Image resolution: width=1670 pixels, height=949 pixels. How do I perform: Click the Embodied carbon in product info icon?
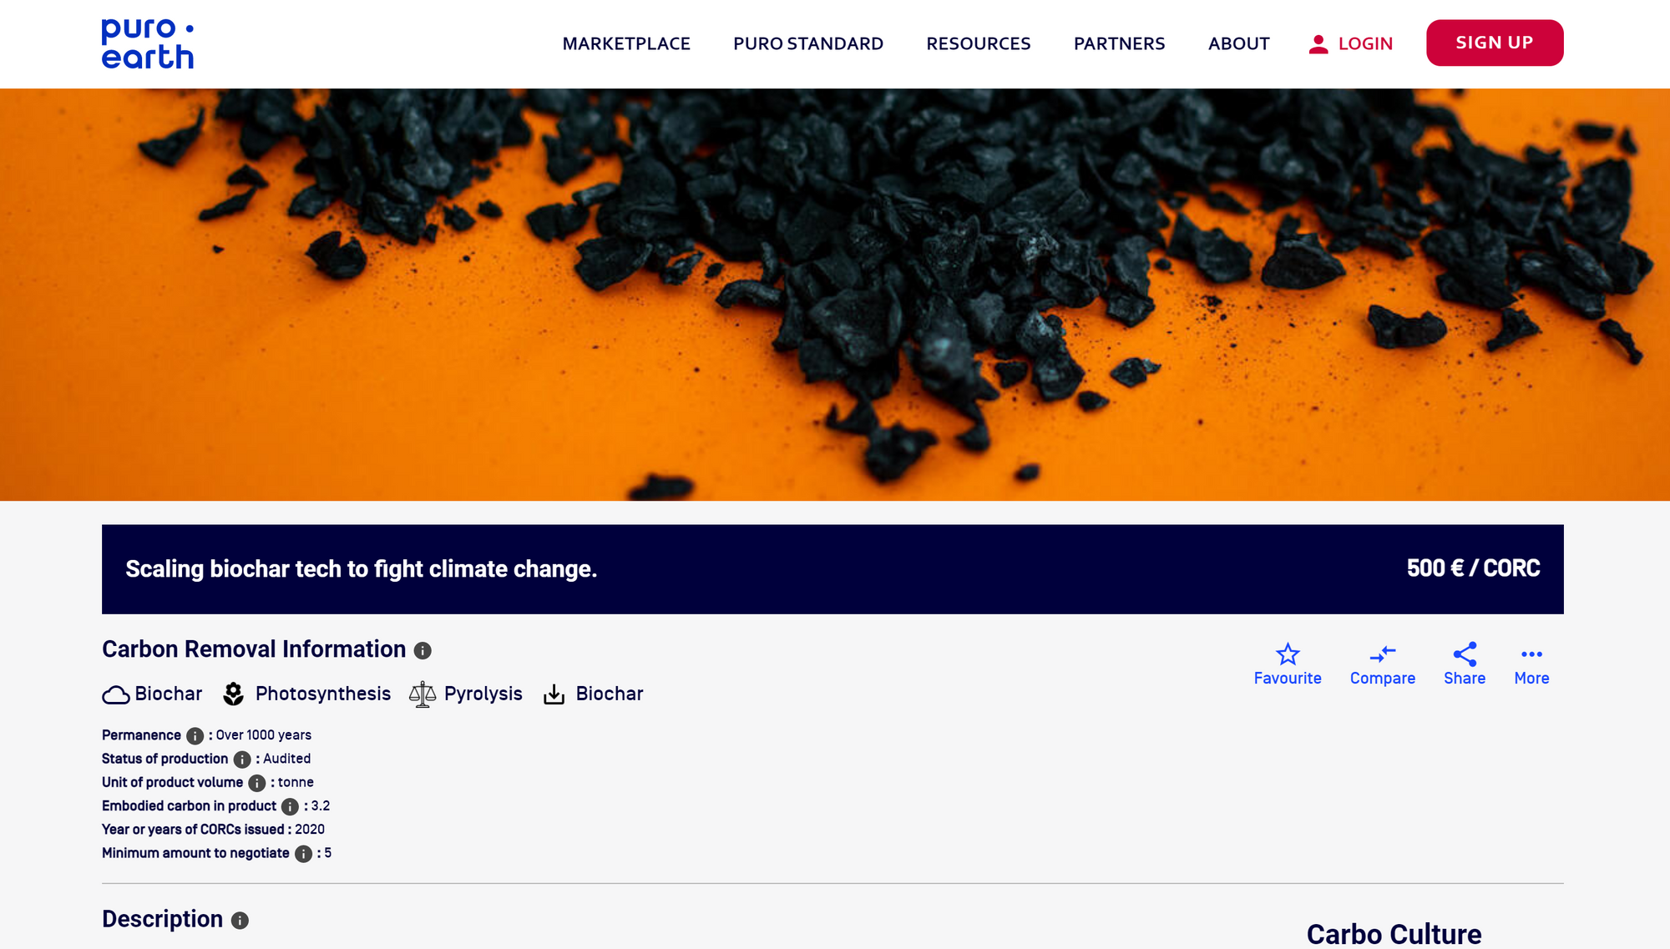[290, 806]
